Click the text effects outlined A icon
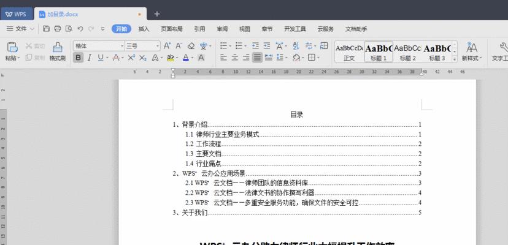Screen dimensions: 508x245 click(155, 58)
